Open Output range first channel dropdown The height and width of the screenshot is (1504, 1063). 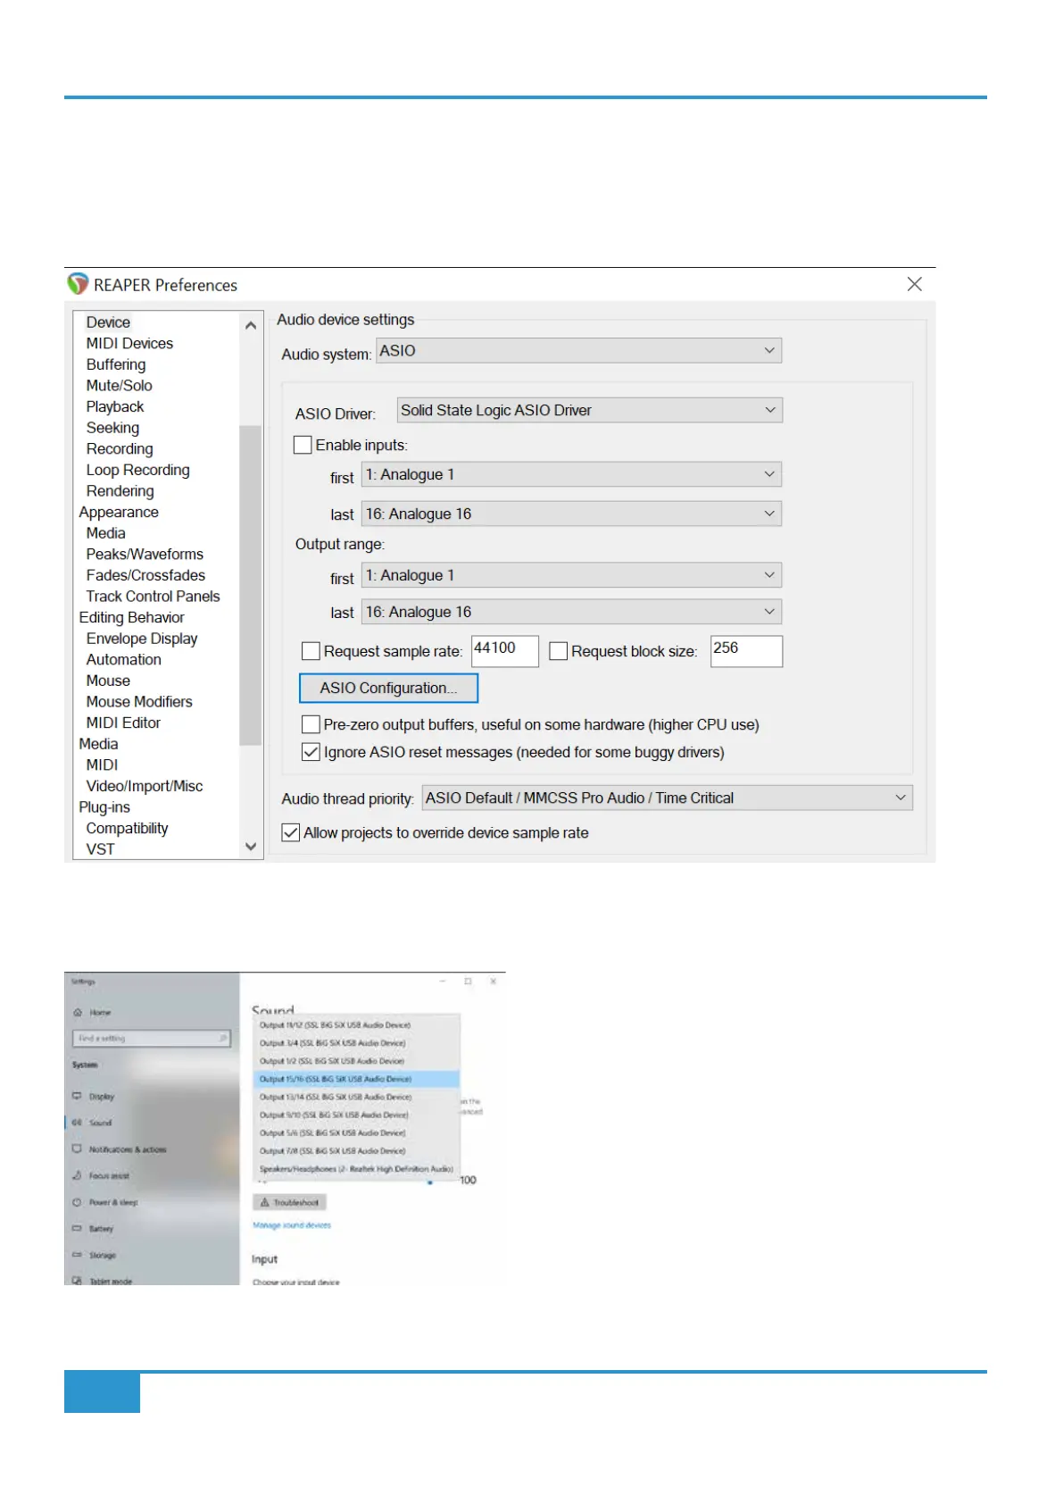[571, 575]
